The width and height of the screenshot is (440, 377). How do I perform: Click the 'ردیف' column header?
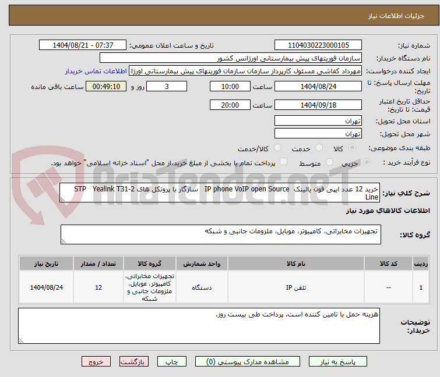tap(421, 264)
